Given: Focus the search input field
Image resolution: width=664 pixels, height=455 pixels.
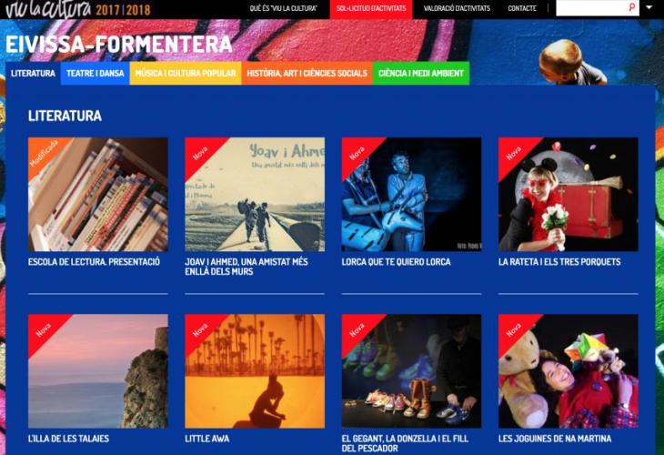Looking at the screenshot, I should (591, 7).
